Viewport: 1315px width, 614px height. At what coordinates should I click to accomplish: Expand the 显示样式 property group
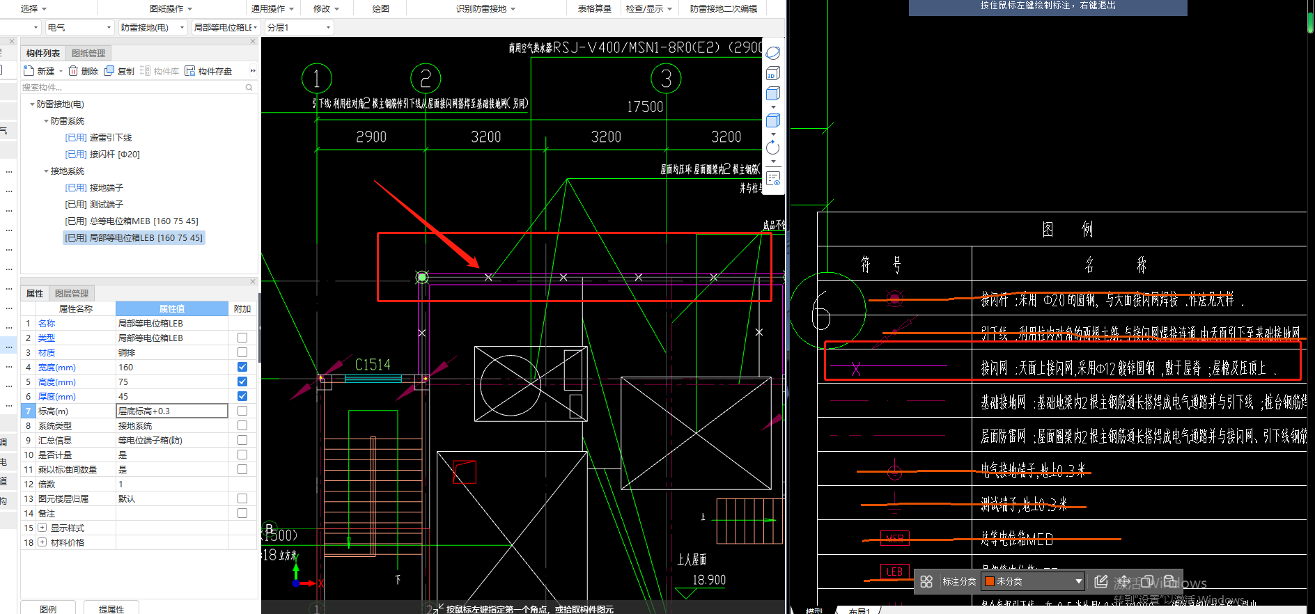[42, 528]
